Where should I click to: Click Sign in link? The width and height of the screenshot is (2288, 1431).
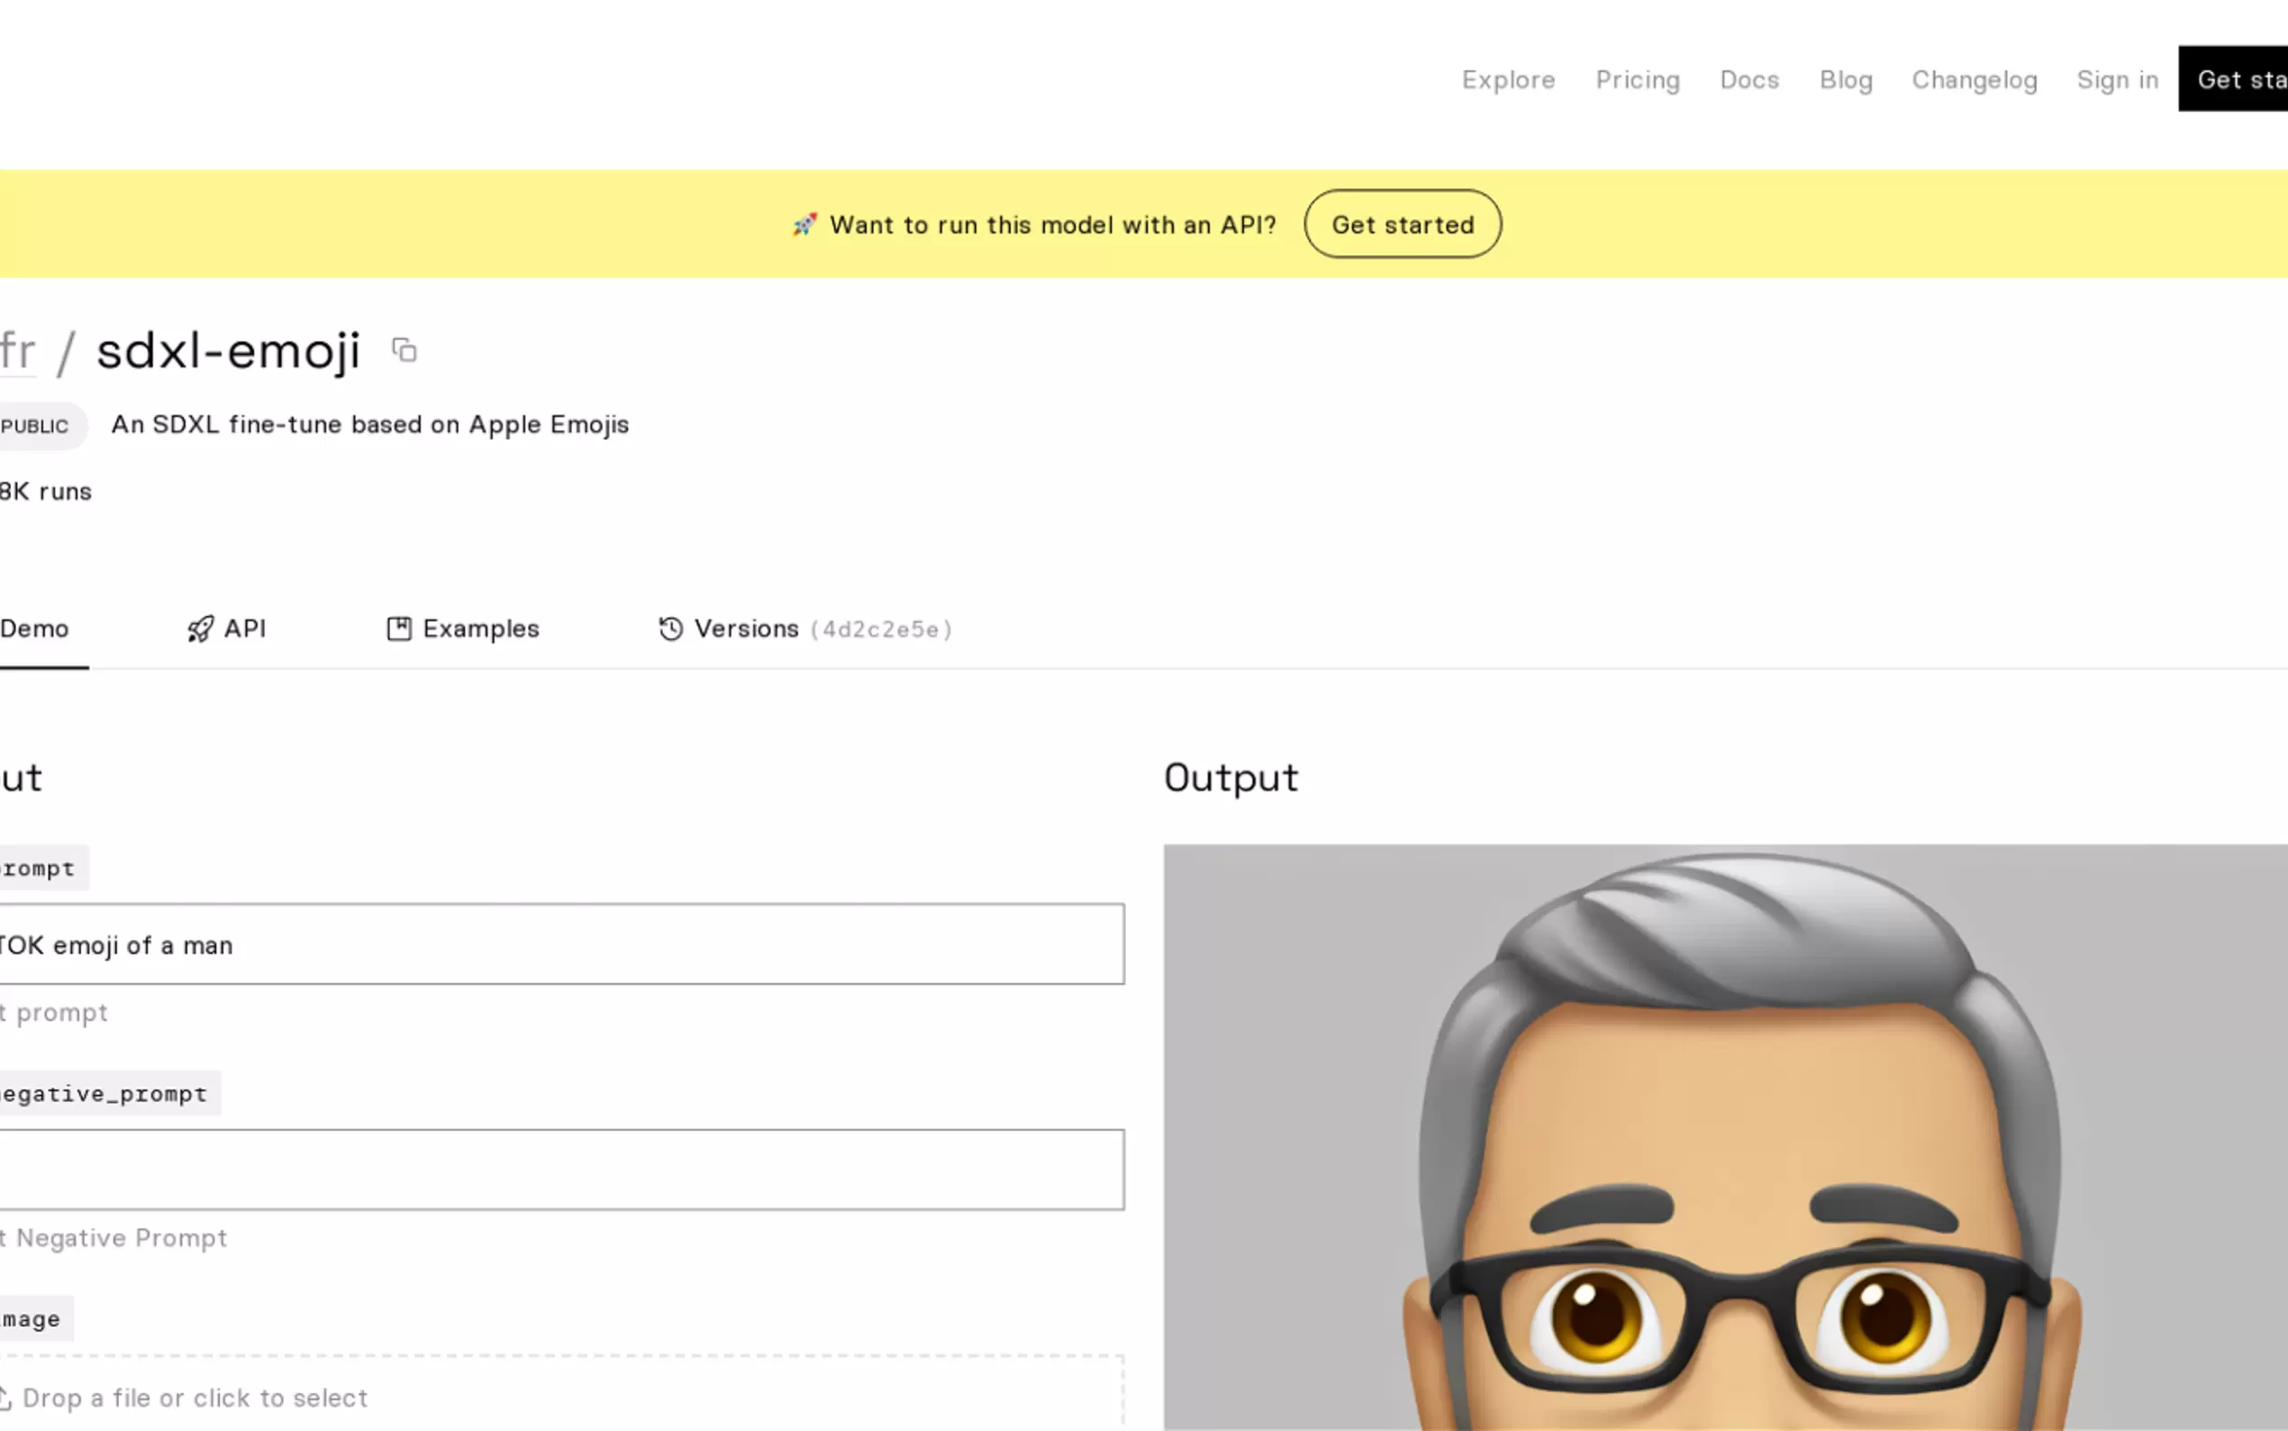[2117, 80]
